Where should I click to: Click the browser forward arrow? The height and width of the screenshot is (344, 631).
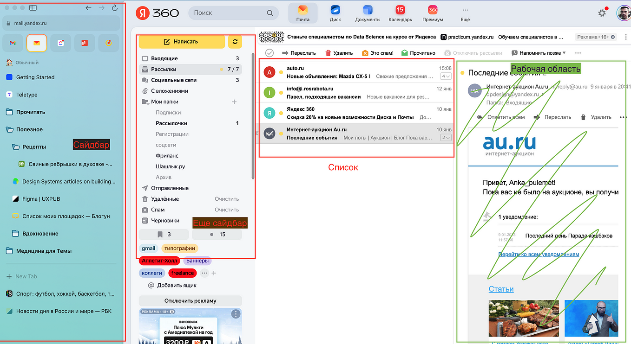[102, 8]
